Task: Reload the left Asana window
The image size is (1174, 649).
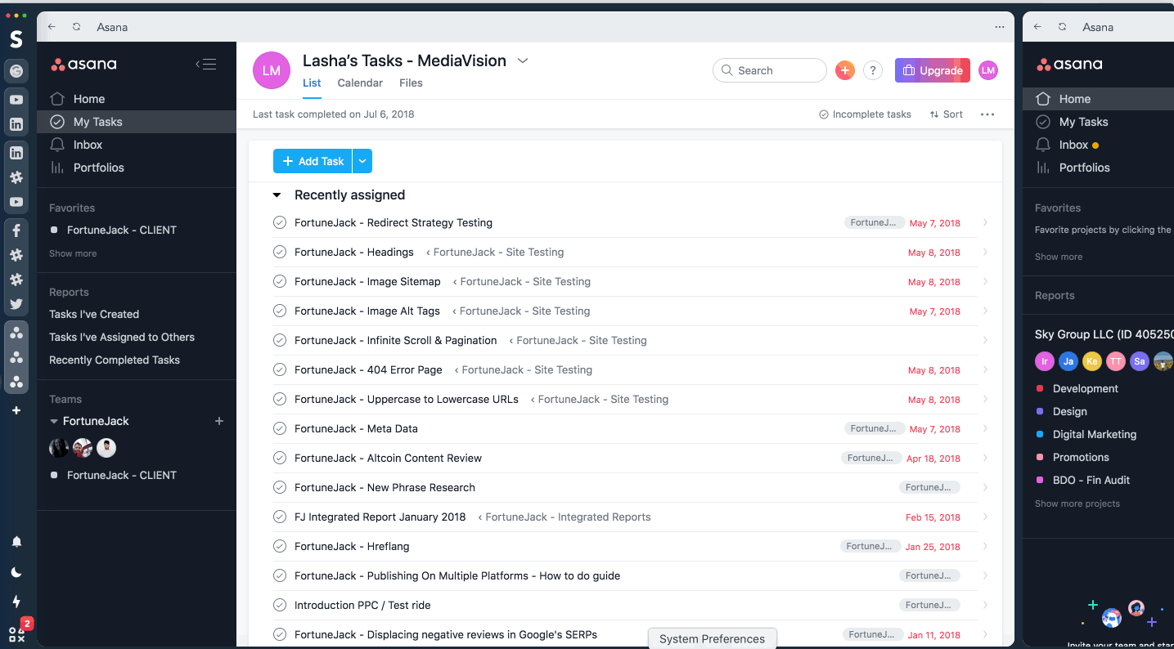Action: coord(76,27)
